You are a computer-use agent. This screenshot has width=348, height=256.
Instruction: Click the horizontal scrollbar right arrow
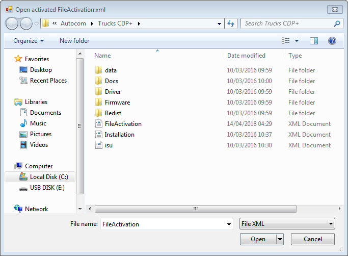[339, 209]
